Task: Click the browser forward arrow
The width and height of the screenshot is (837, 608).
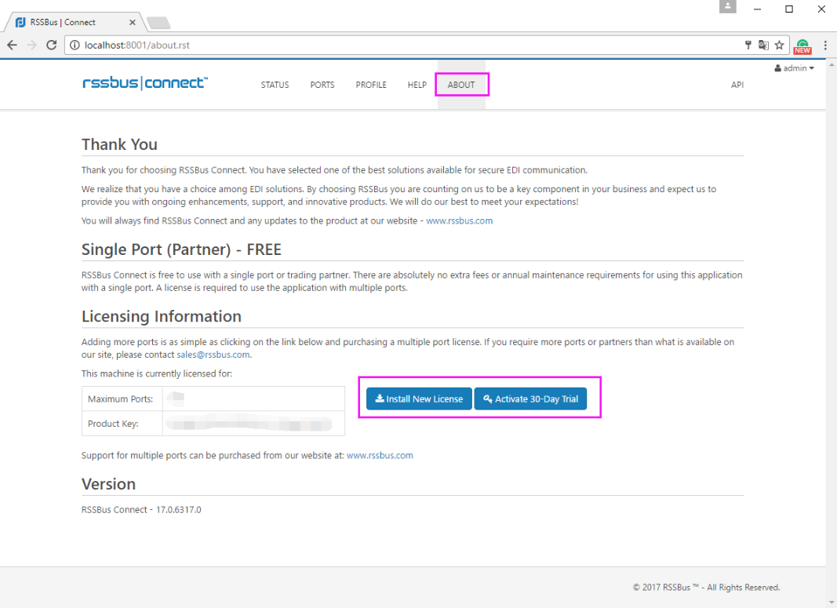Action: [31, 46]
